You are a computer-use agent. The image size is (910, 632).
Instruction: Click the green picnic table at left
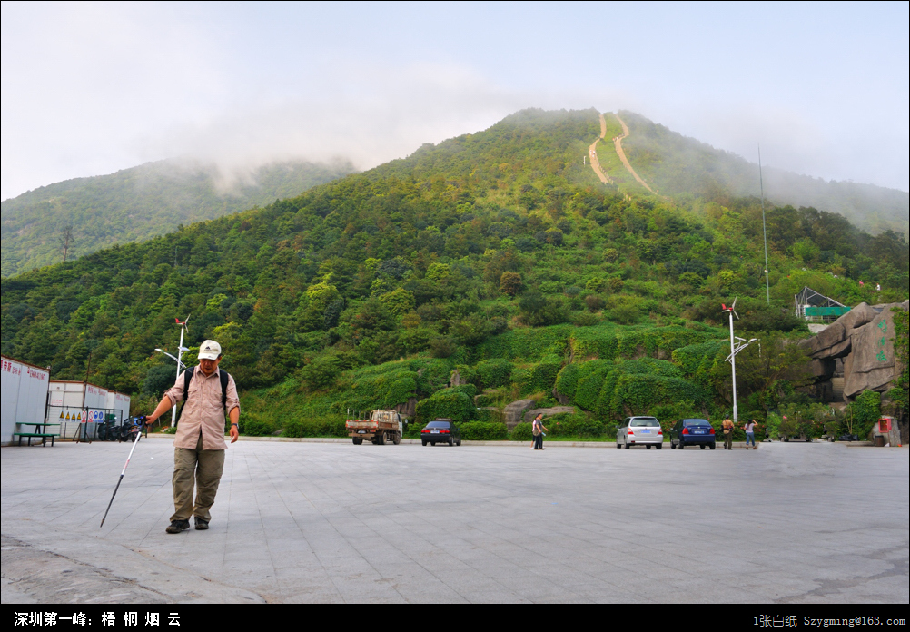pos(35,433)
